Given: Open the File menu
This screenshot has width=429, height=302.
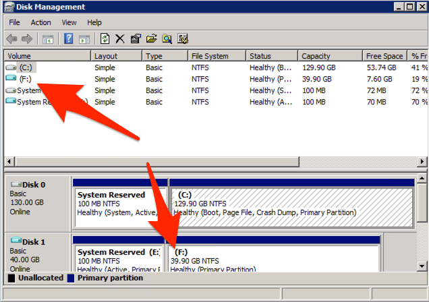Looking at the screenshot, I should tap(15, 22).
